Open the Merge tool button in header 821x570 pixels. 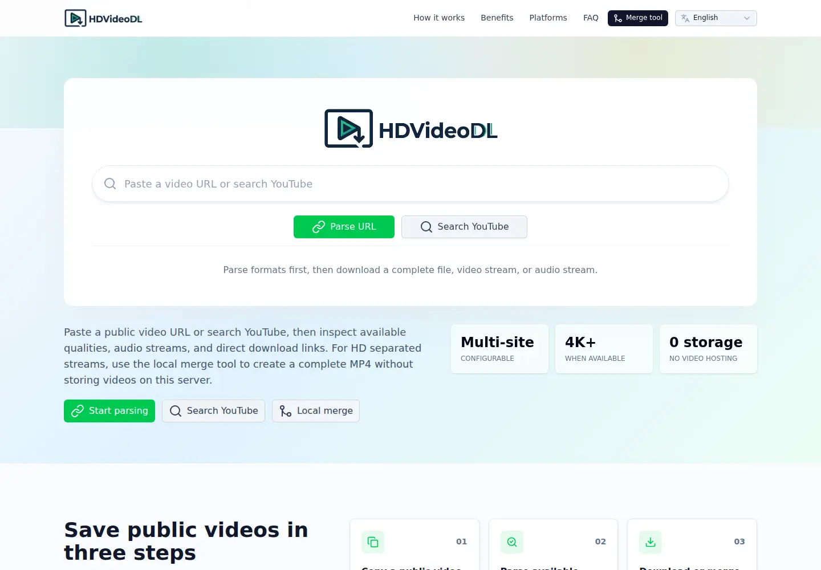click(637, 18)
